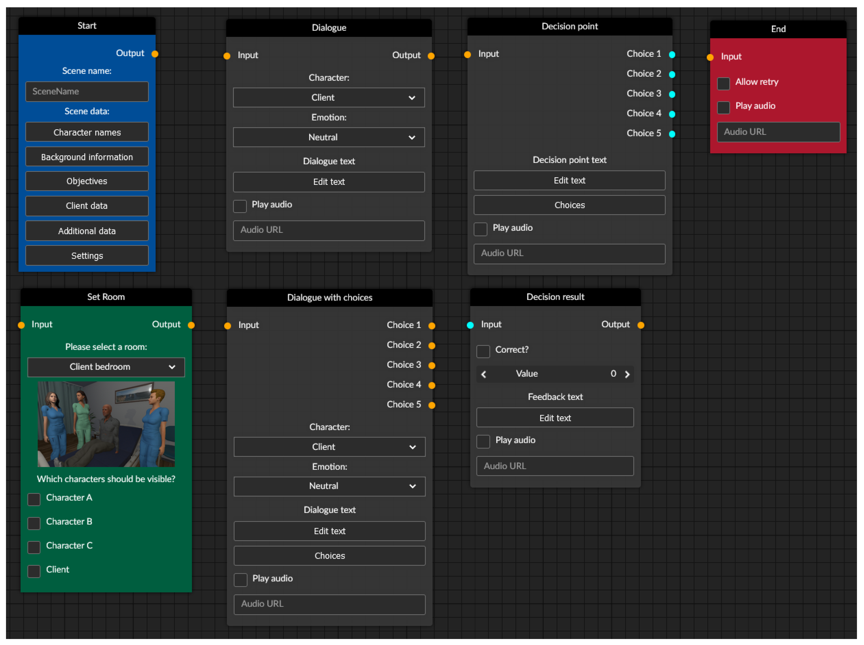This screenshot has height=645, width=864.
Task: Click the Decision point node title bar
Action: tap(569, 27)
